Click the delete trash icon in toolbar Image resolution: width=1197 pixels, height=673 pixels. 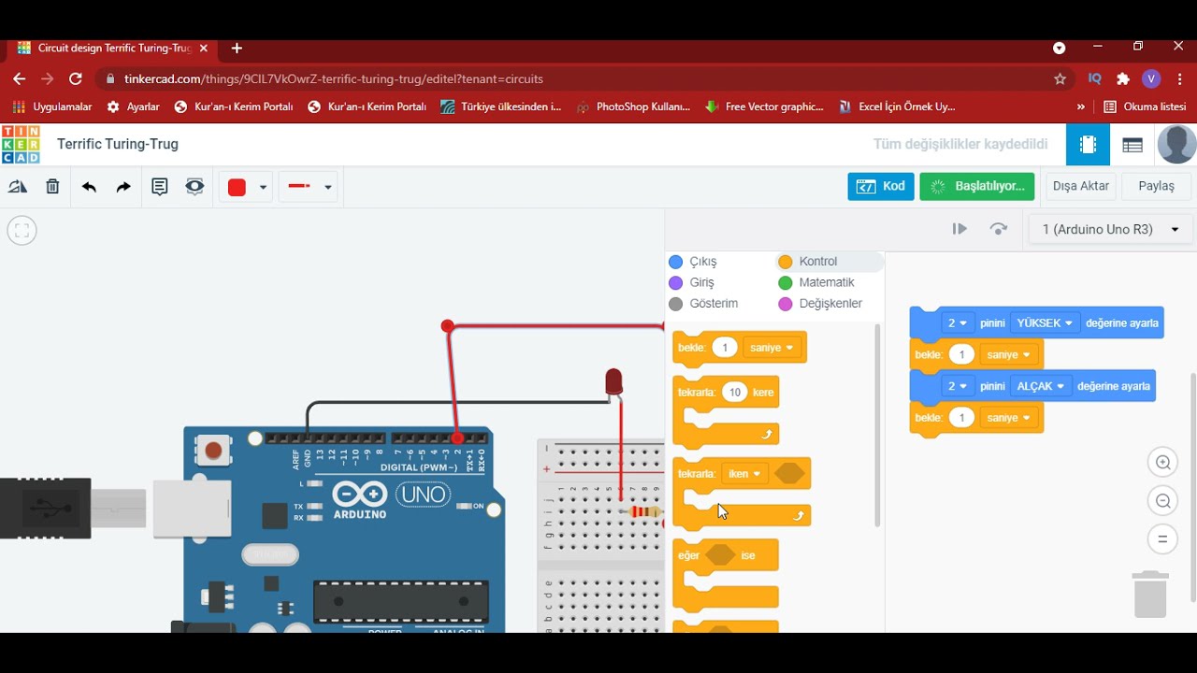[52, 187]
